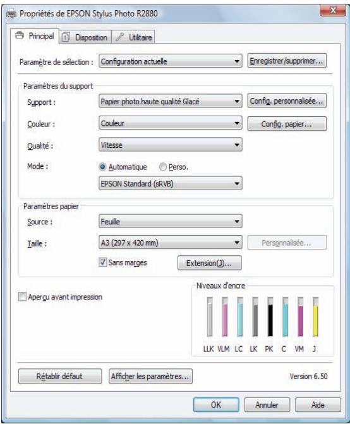Uncheck the Sans marges checkbox

(103, 262)
